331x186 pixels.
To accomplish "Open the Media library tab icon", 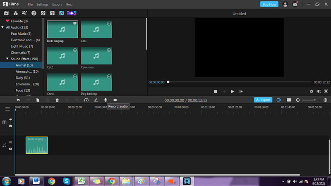I will coord(6,13).
